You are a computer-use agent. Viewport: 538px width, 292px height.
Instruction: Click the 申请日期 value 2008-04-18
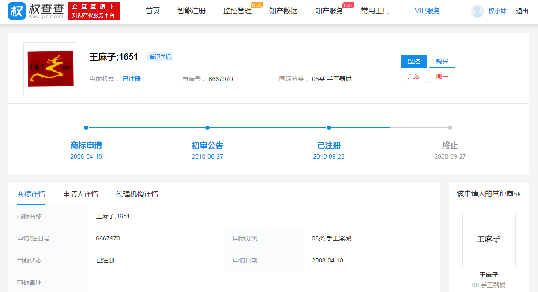coord(327,260)
